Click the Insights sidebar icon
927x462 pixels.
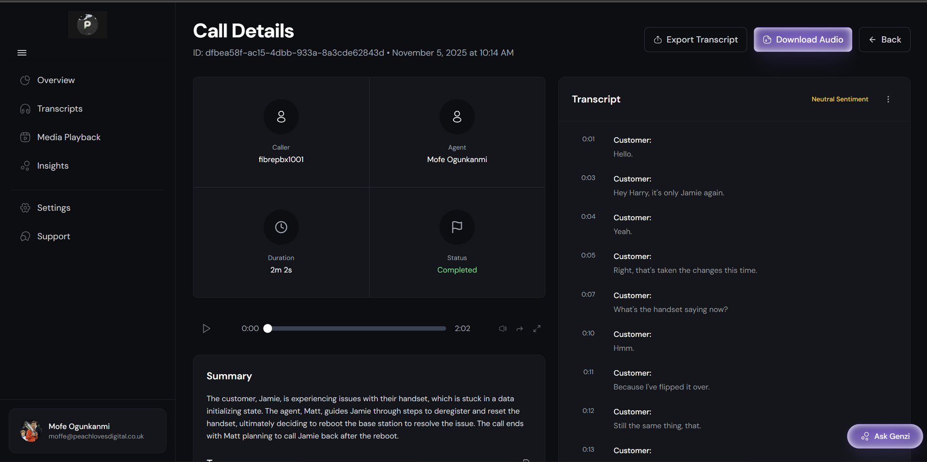tap(25, 166)
